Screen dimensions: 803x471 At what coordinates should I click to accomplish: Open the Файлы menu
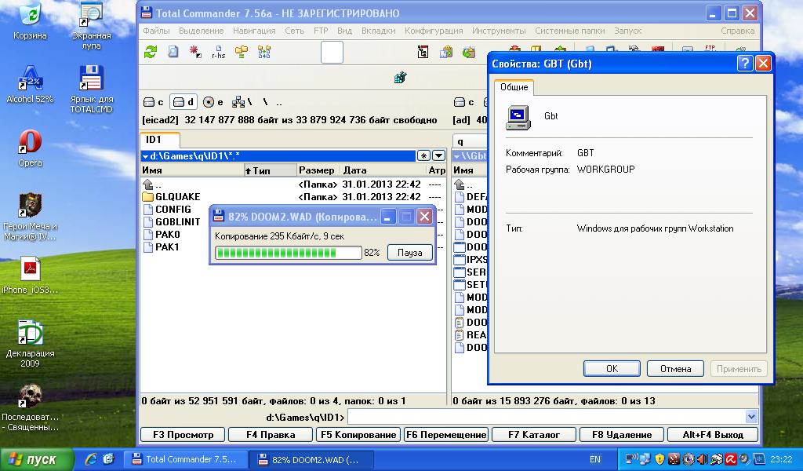click(156, 31)
